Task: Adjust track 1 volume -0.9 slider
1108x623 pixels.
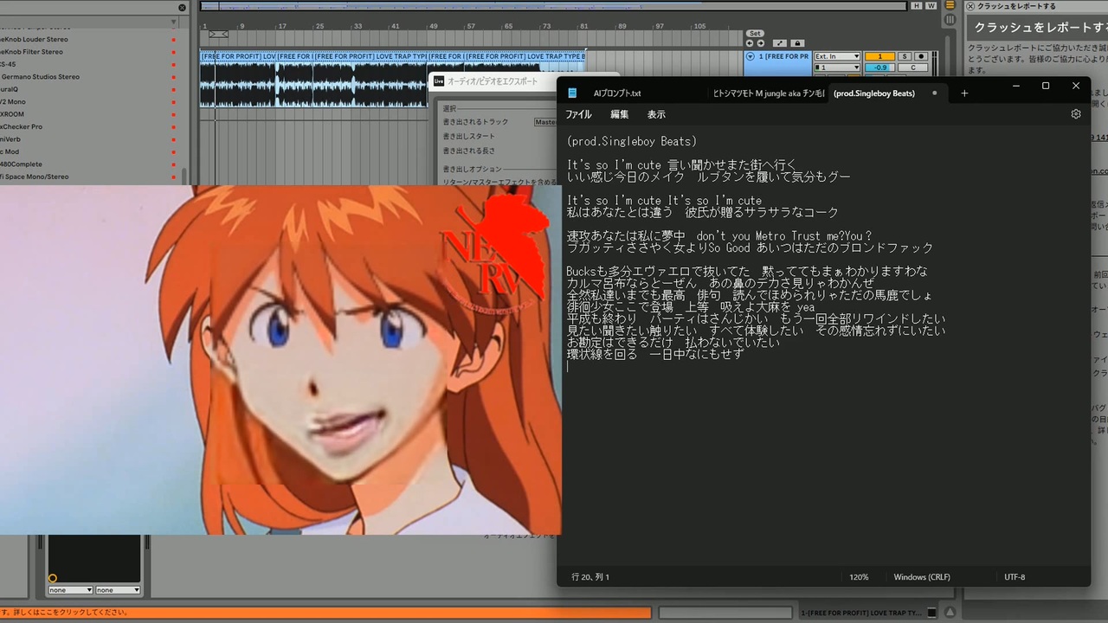Action: [879, 67]
